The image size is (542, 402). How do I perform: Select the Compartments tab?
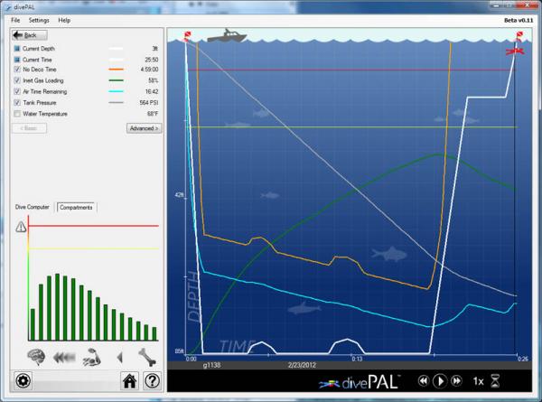pyautogui.click(x=76, y=208)
